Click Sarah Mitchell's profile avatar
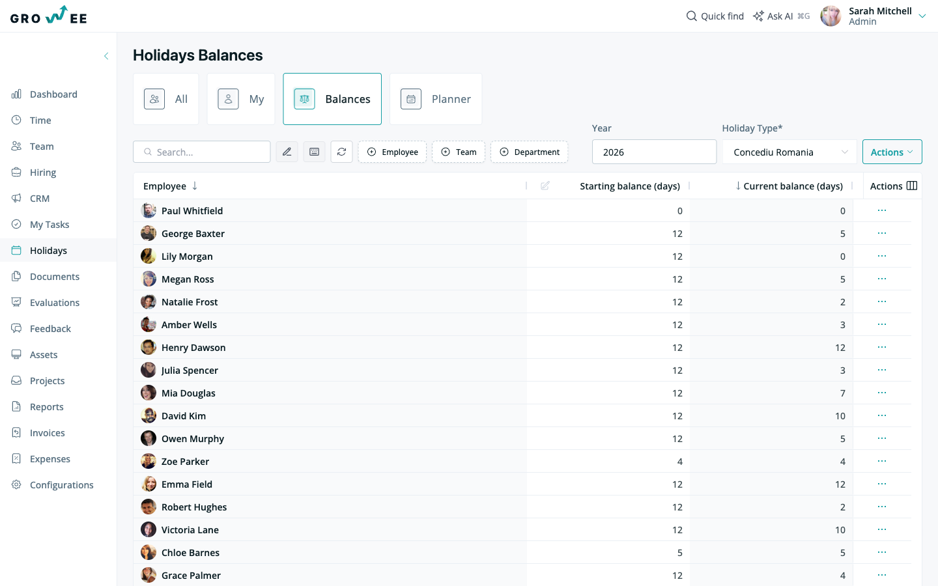The height and width of the screenshot is (586, 938). 831,16
